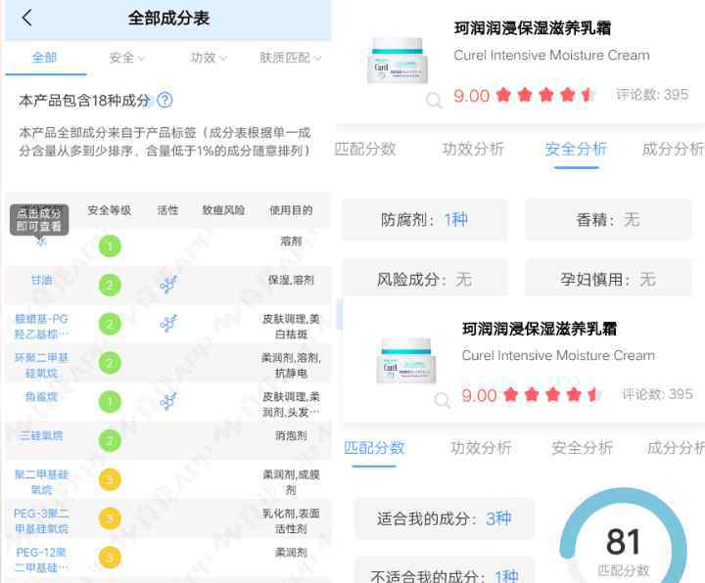This screenshot has height=583, width=705.
Task: Switch to 功效分析 tab in lower product panel
Action: (481, 448)
